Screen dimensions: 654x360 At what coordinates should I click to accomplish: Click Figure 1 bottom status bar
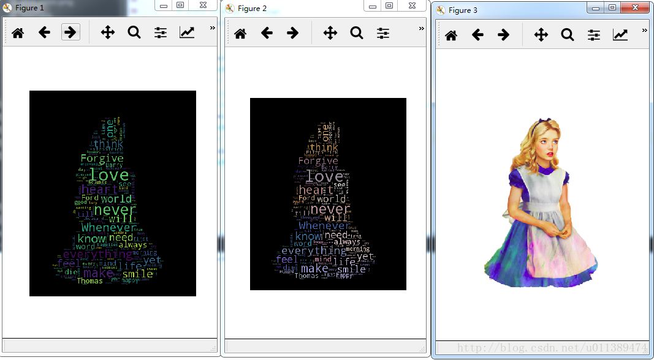(x=110, y=346)
